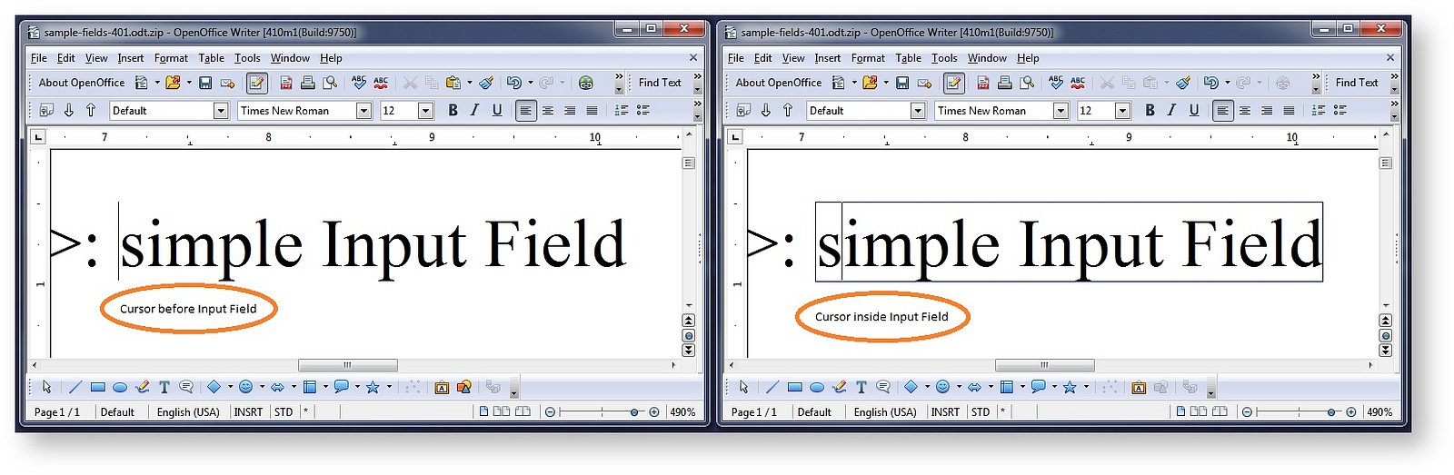Screen dimensions: 1454x475
Task: Toggle Underline in the left window
Action: (497, 110)
